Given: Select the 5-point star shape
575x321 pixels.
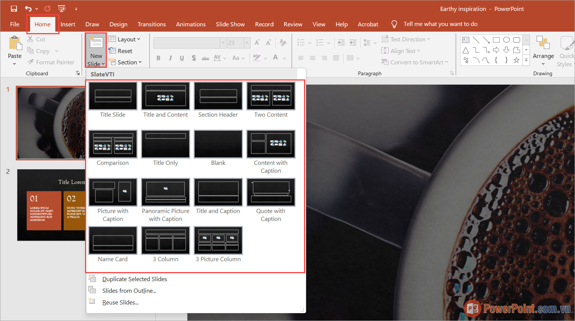Looking at the screenshot, I should click(x=516, y=60).
